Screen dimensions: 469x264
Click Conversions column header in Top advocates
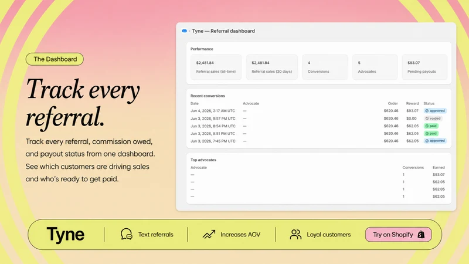click(413, 167)
